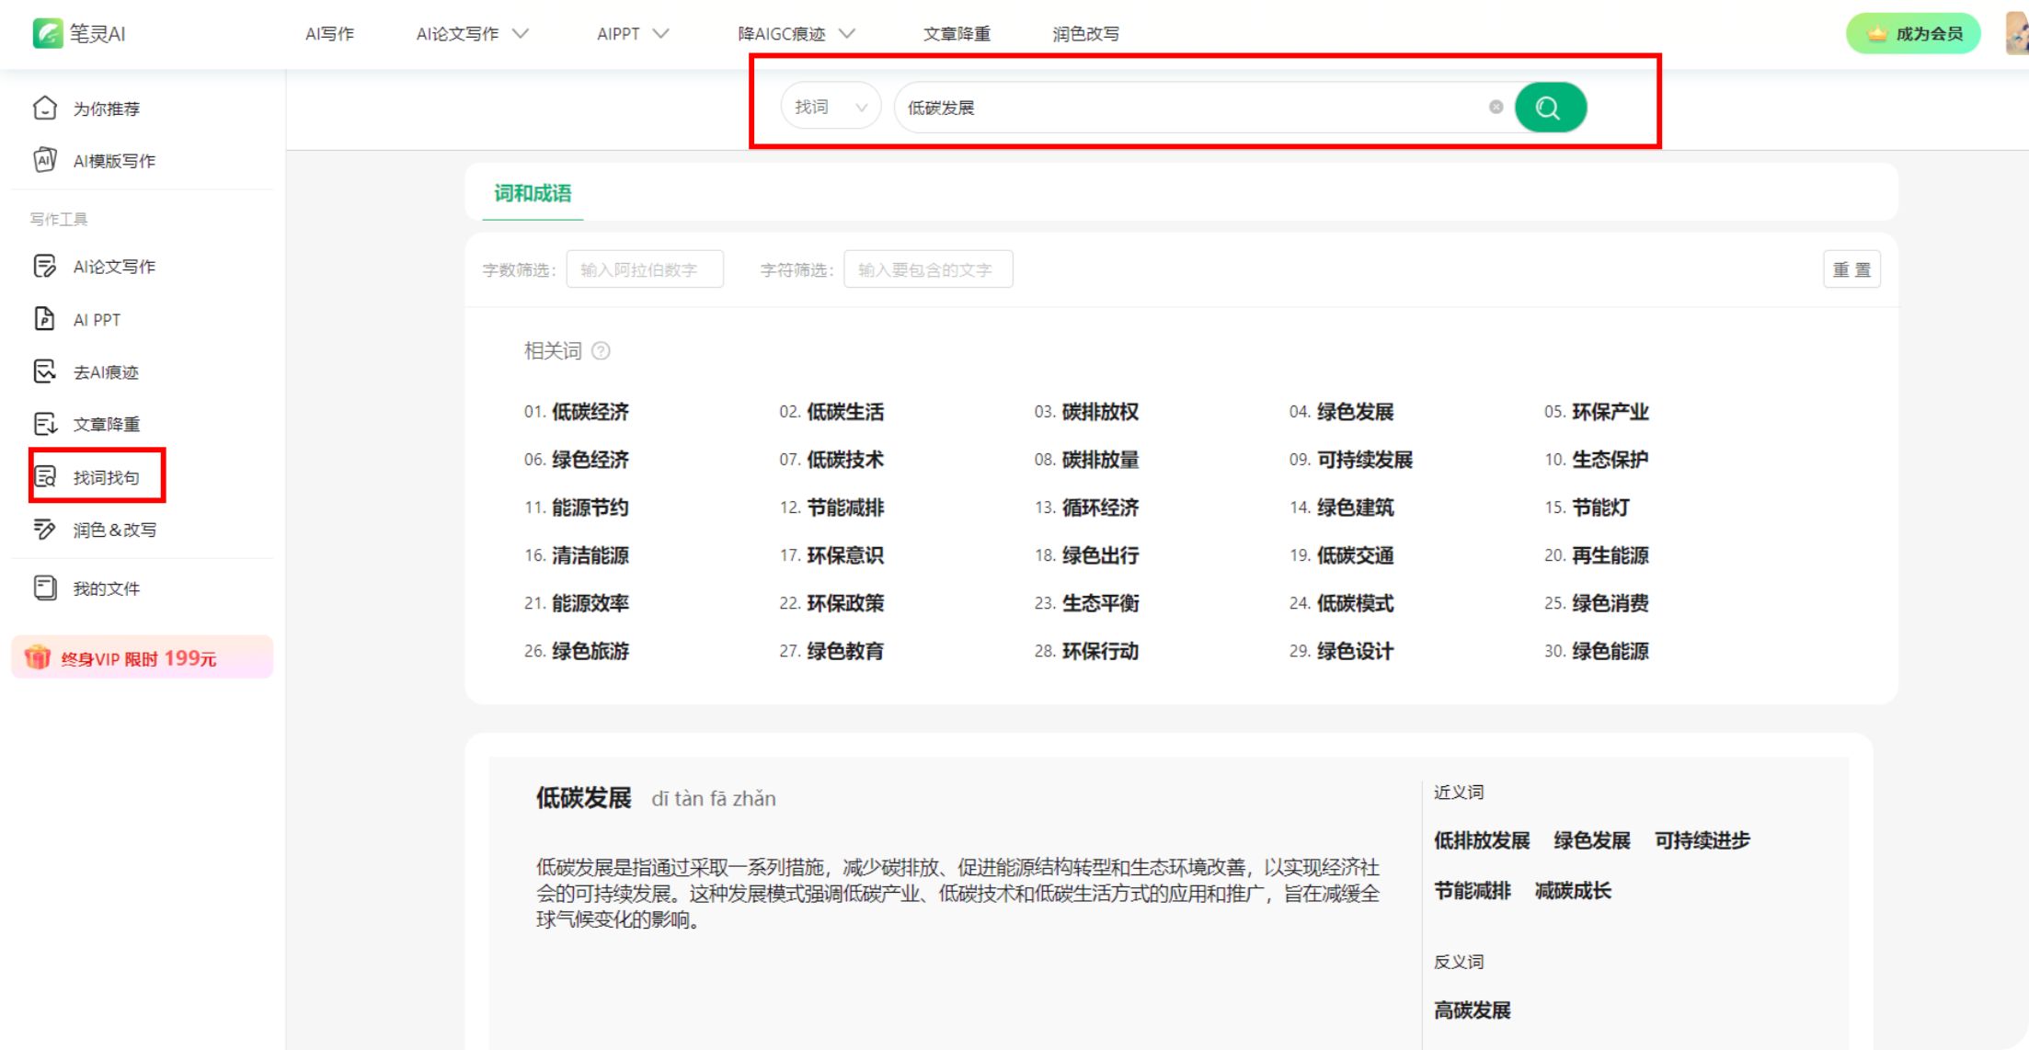Expand the 降AIGC痕迹 top menu

point(797,34)
